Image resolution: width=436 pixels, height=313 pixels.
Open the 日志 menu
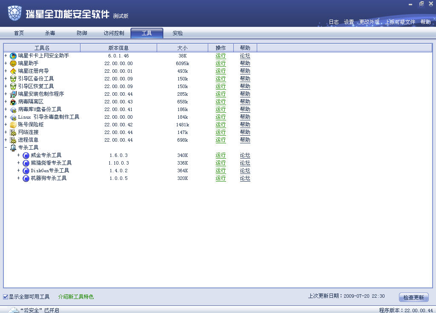(334, 22)
